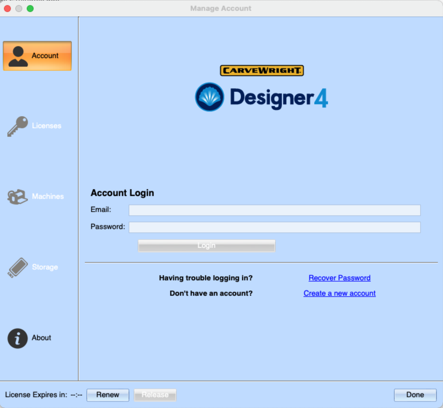The width and height of the screenshot is (443, 408).
Task: Click the Release license button
Action: pyautogui.click(x=155, y=395)
